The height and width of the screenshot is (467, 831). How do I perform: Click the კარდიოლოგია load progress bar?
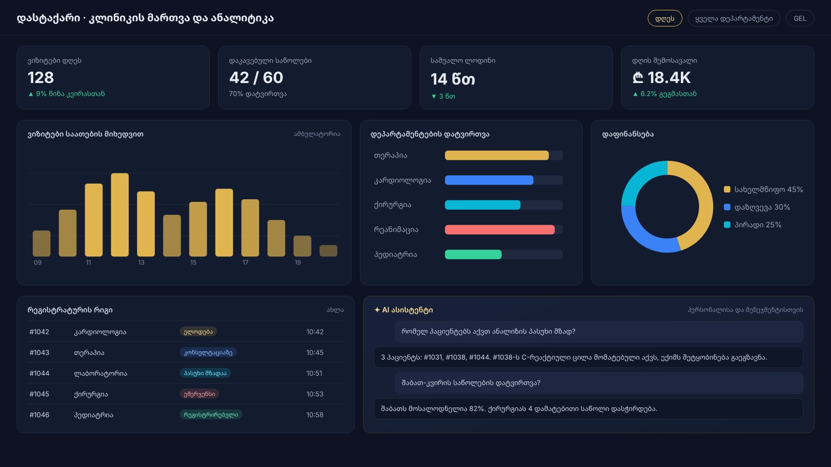coord(504,180)
